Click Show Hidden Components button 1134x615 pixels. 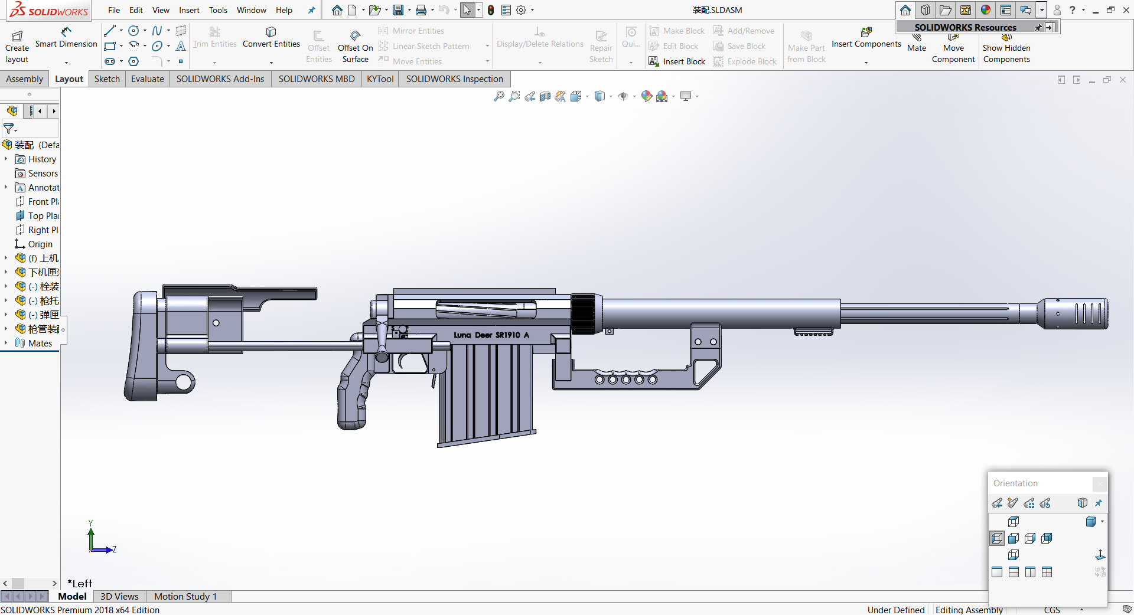click(x=1006, y=50)
